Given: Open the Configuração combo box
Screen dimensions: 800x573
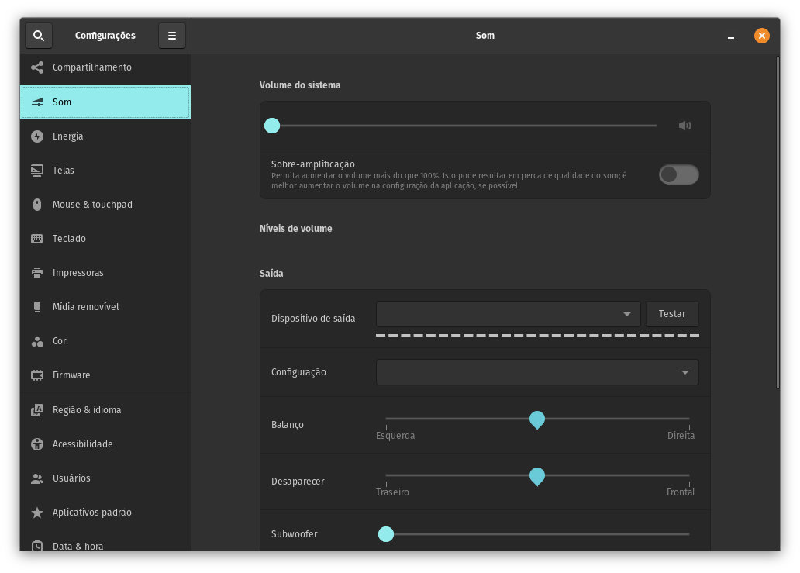Looking at the screenshot, I should pyautogui.click(x=536, y=372).
